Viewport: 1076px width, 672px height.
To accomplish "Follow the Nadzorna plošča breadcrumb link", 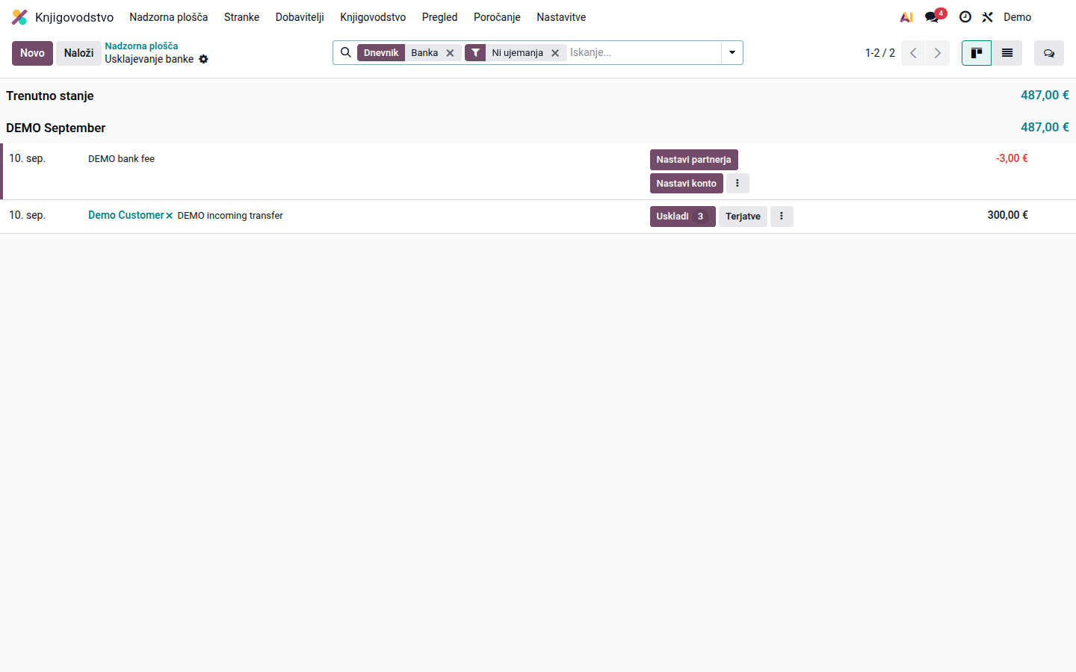I will tap(141, 46).
